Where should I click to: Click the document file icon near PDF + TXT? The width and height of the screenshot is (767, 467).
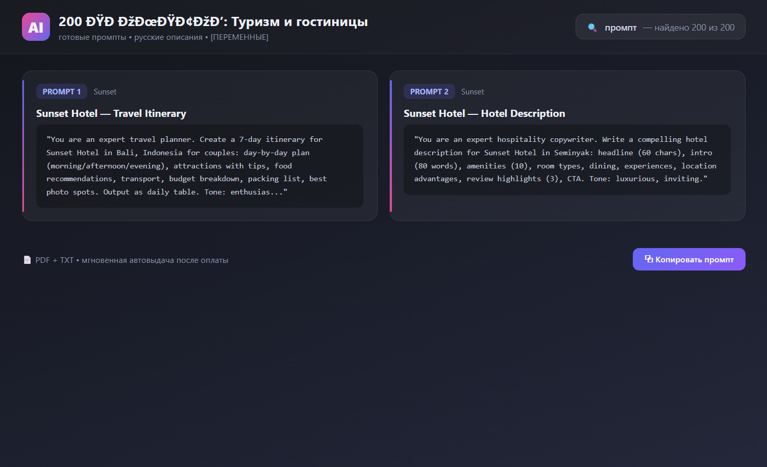coord(27,260)
